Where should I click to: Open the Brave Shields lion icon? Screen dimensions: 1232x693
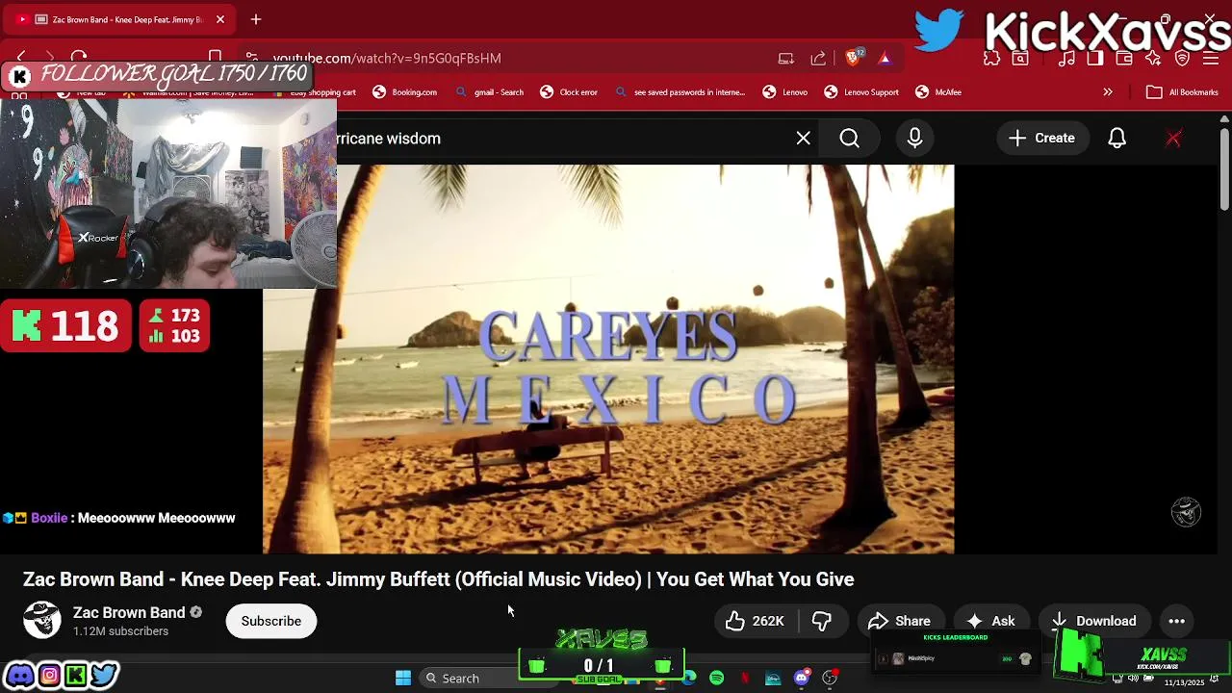click(852, 58)
